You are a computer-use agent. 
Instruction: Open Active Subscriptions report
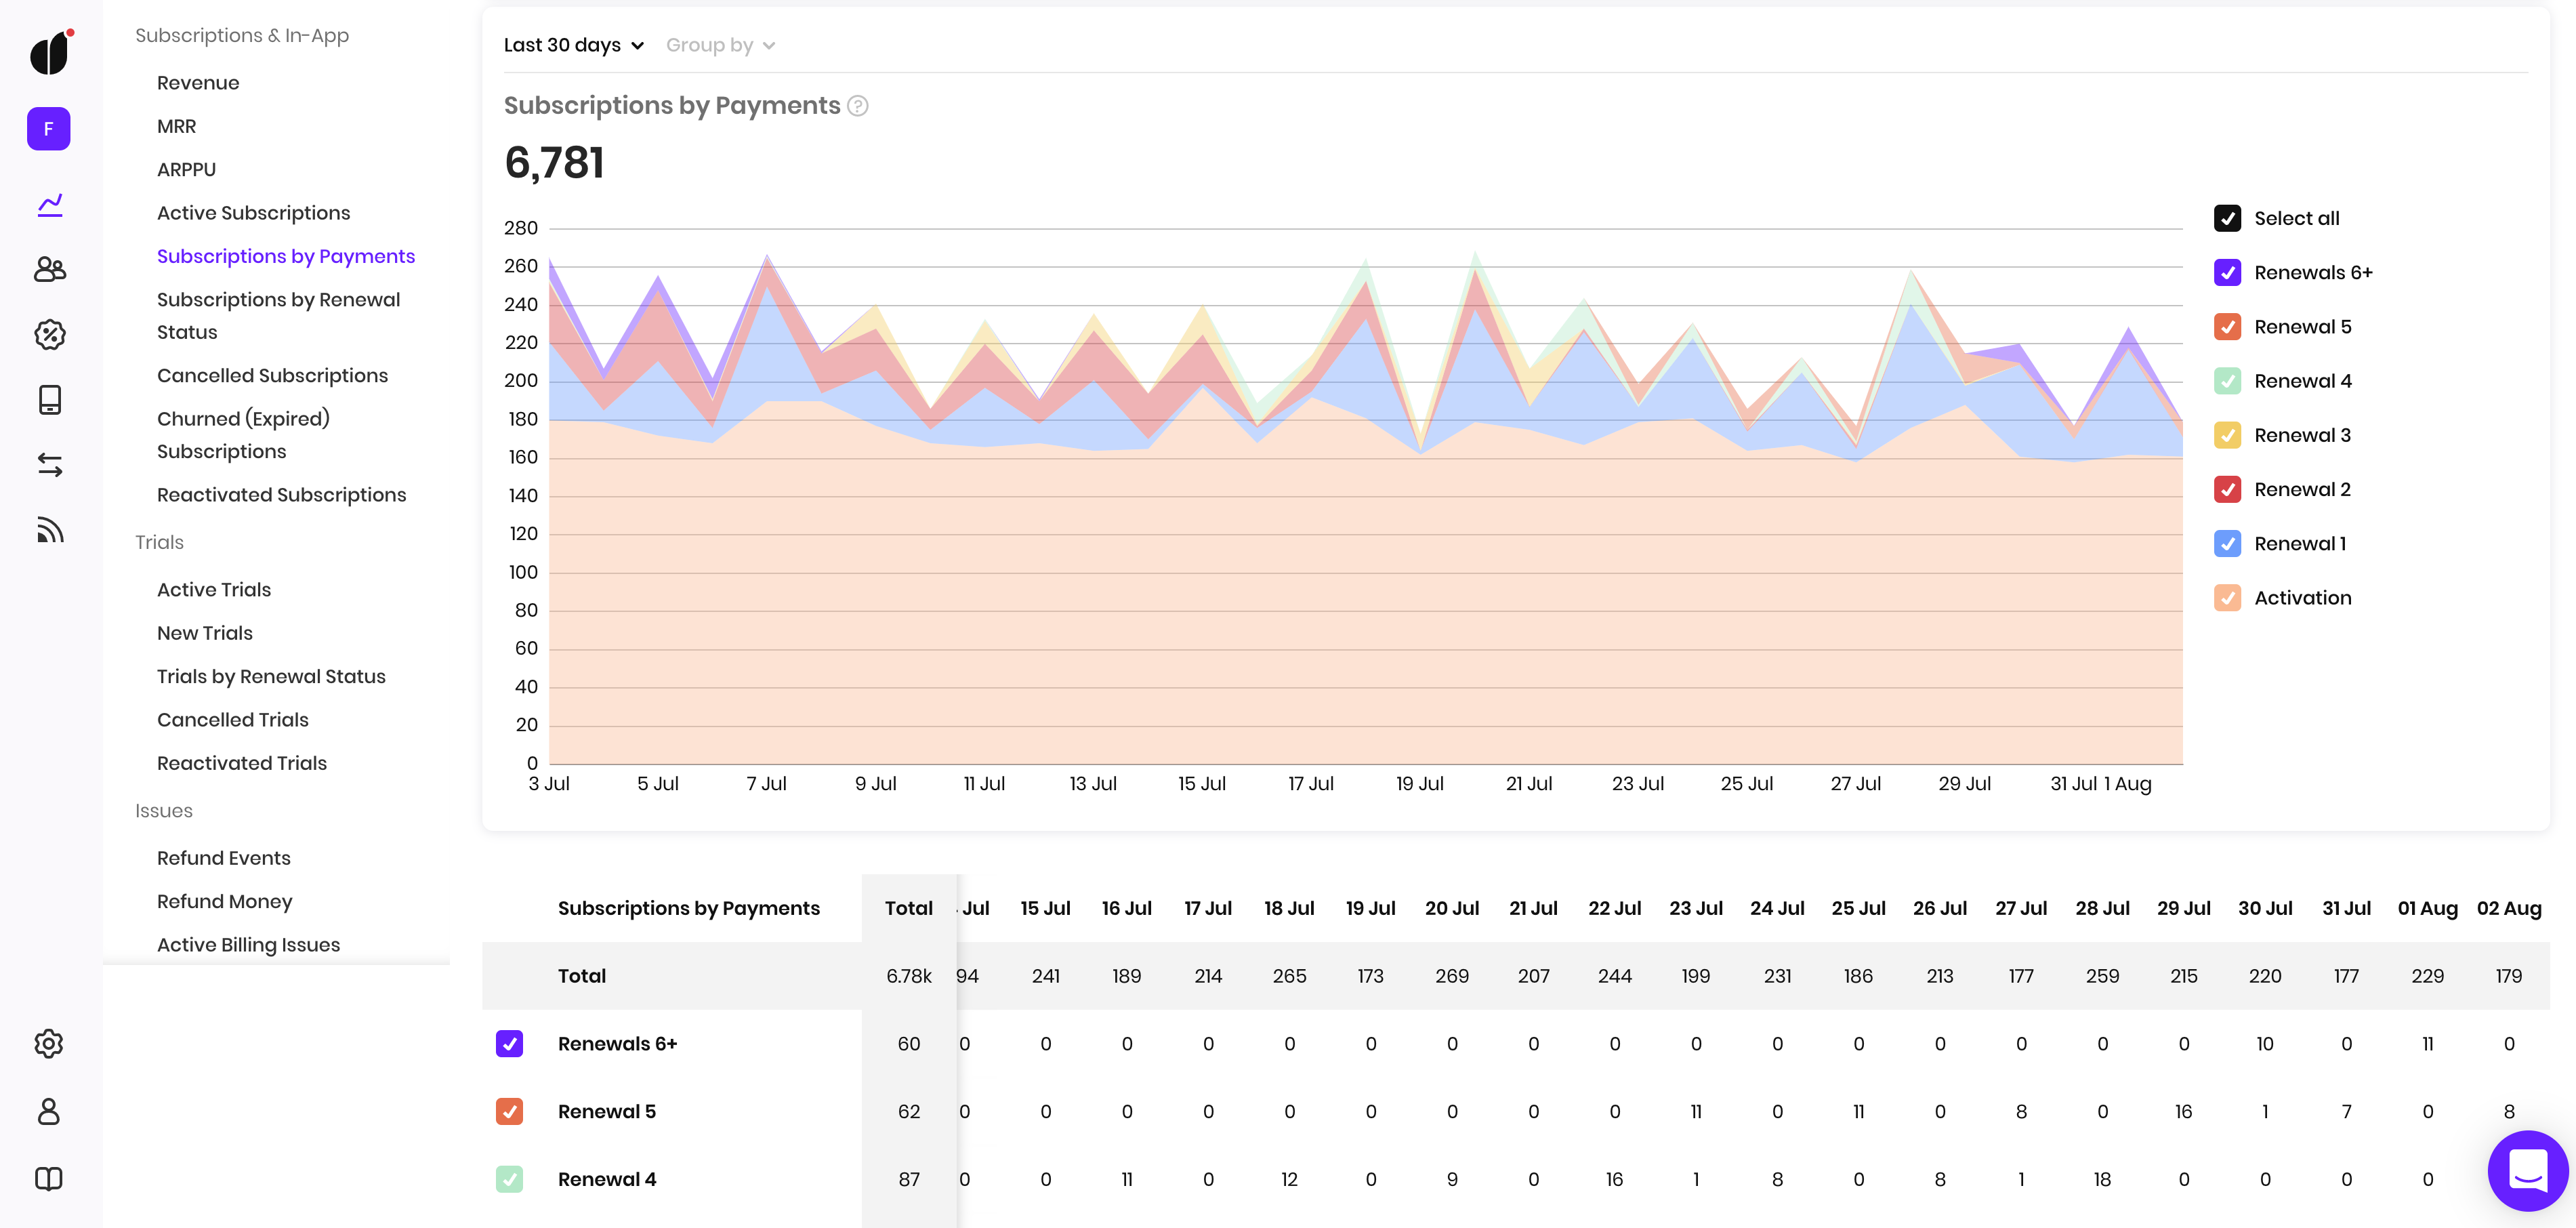pos(253,213)
